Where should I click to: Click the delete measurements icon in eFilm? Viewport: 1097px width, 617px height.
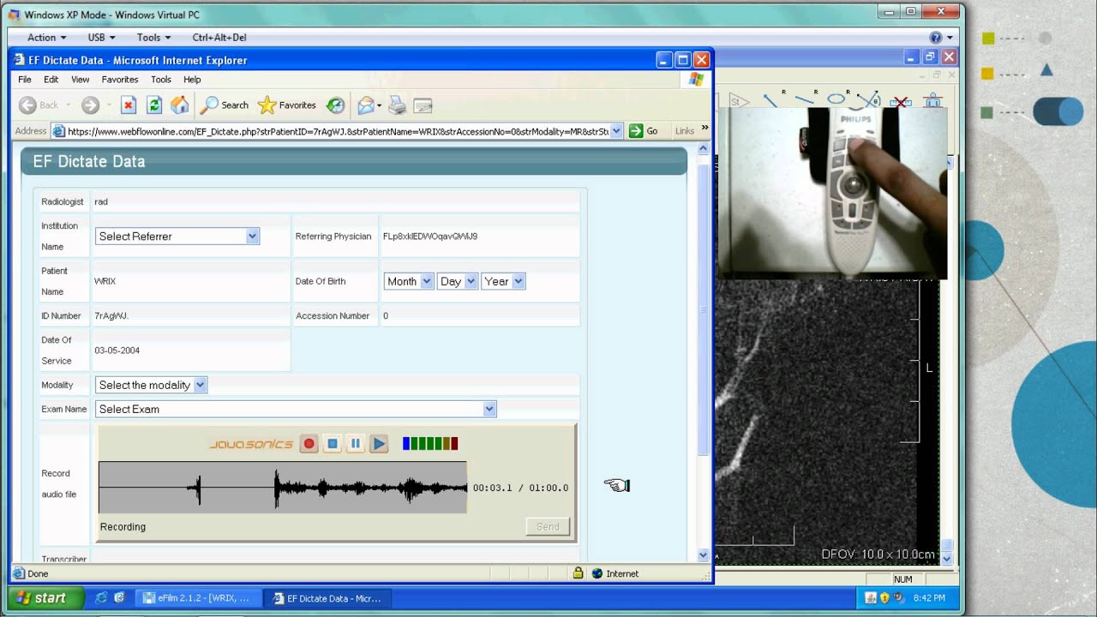[x=900, y=102]
